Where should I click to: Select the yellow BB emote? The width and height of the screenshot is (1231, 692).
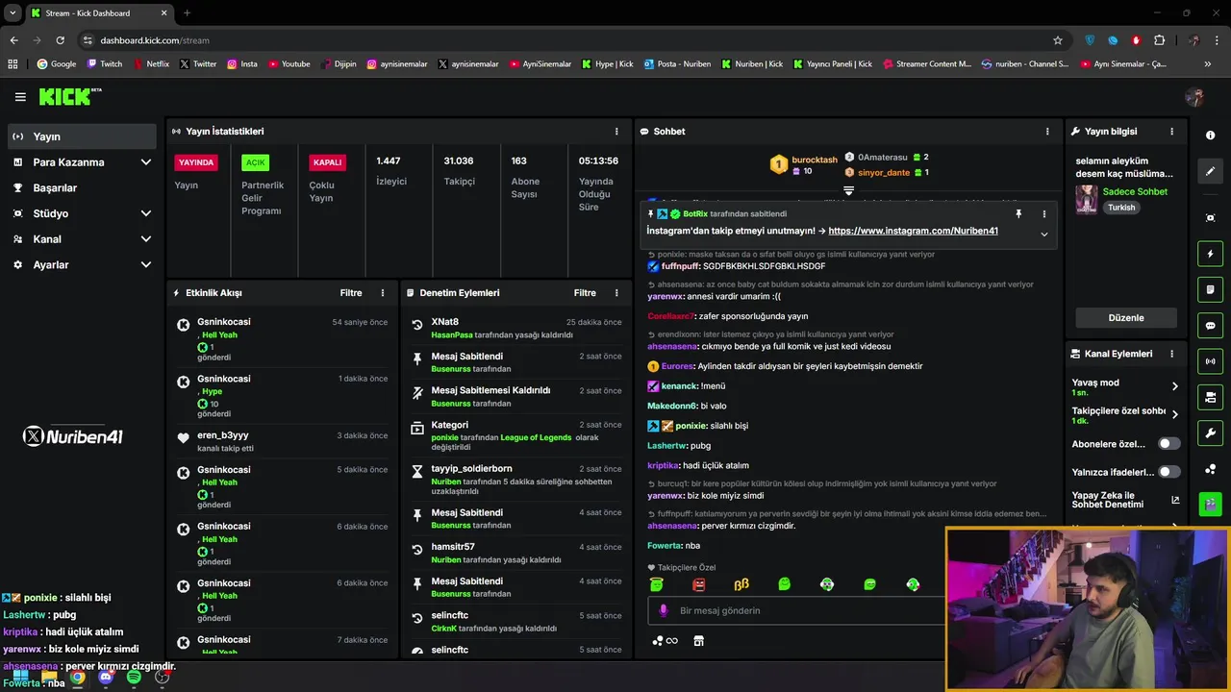(741, 584)
